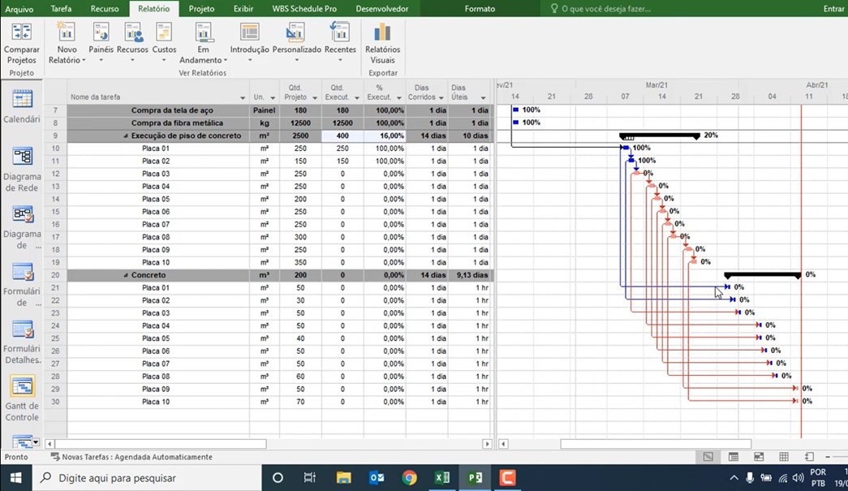Screen dimensions: 848x491
Task: Open File Explorer from the taskbar
Action: [344, 477]
